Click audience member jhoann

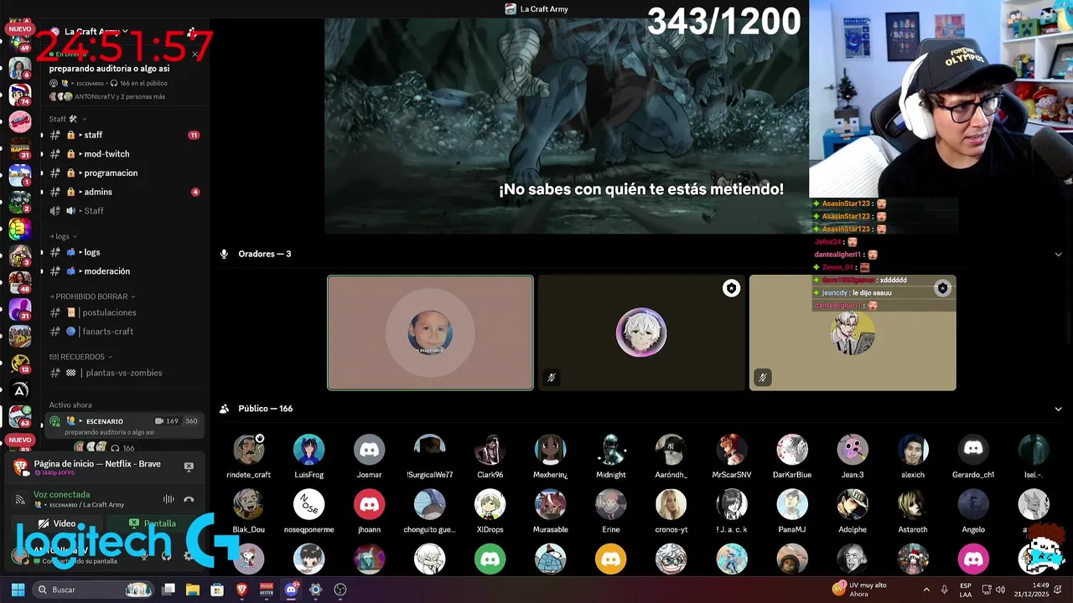pyautogui.click(x=370, y=512)
